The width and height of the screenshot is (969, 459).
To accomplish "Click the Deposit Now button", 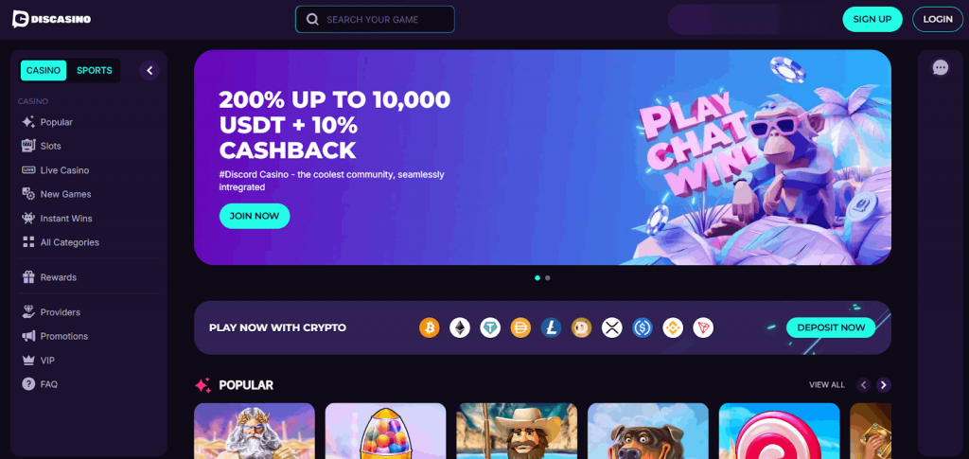I will pos(831,327).
